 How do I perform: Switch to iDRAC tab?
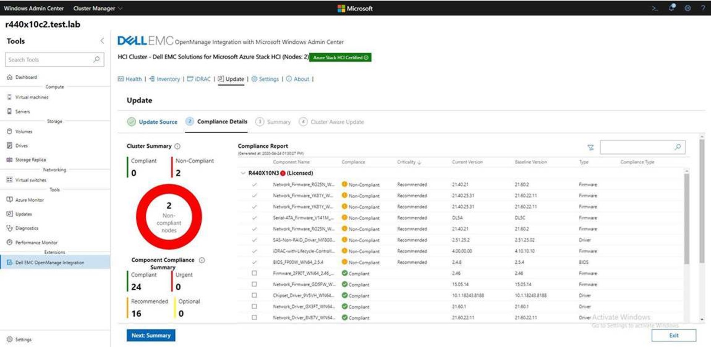(x=199, y=79)
